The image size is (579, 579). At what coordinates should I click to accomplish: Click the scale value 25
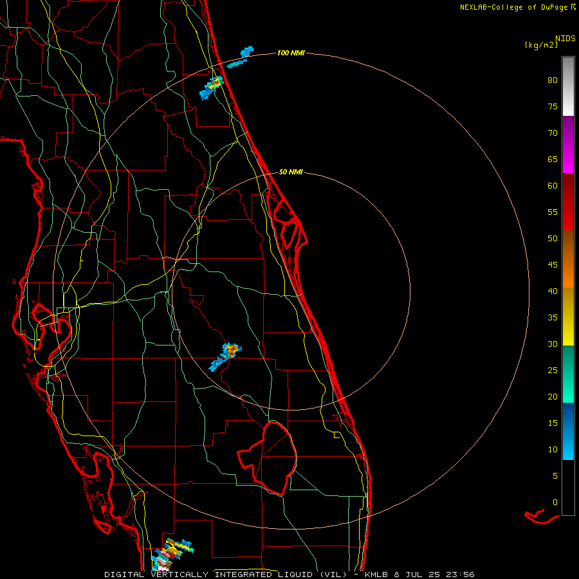[x=553, y=371]
